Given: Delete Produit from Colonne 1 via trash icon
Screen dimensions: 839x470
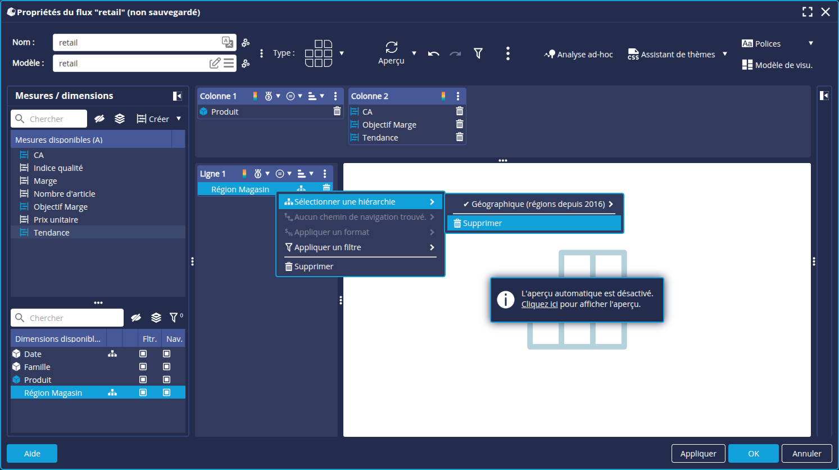Looking at the screenshot, I should (x=337, y=111).
